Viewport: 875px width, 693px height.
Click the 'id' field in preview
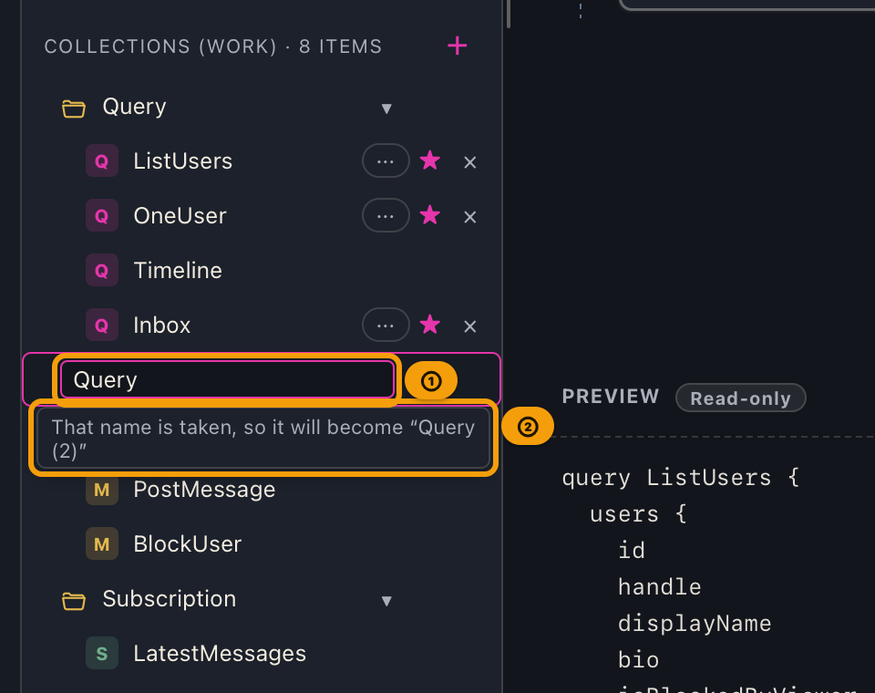click(x=632, y=551)
